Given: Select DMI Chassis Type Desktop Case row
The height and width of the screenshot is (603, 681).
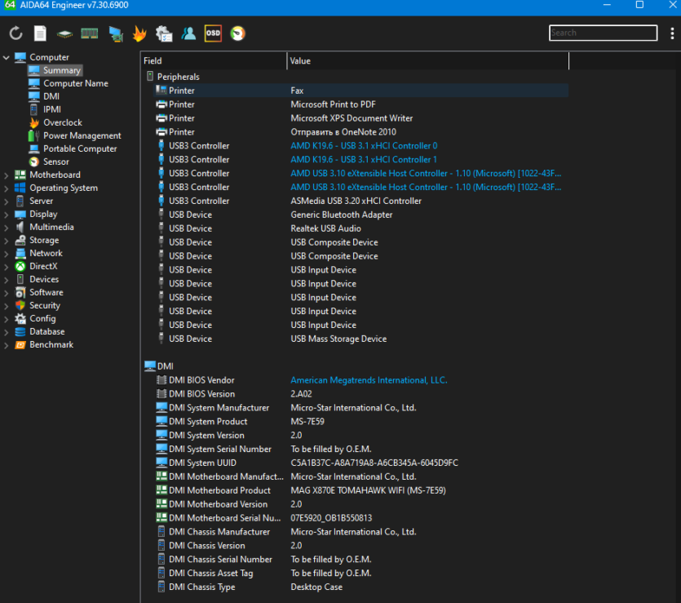Looking at the screenshot, I should coord(361,587).
